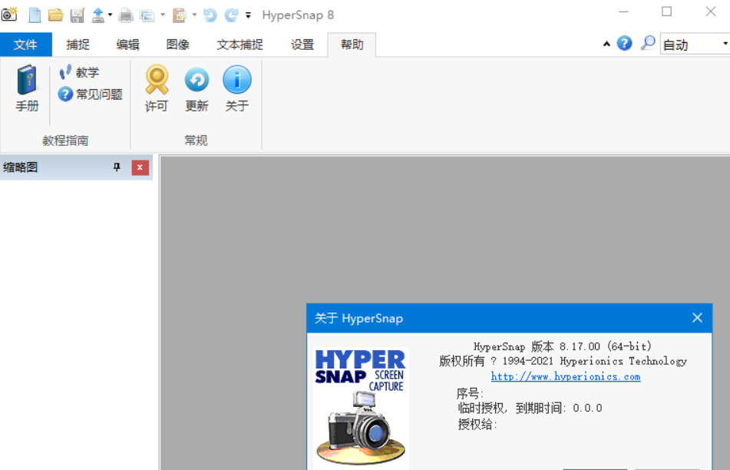Open the 自动 combo box
Viewport: 730px width, 470px height.
pos(695,45)
